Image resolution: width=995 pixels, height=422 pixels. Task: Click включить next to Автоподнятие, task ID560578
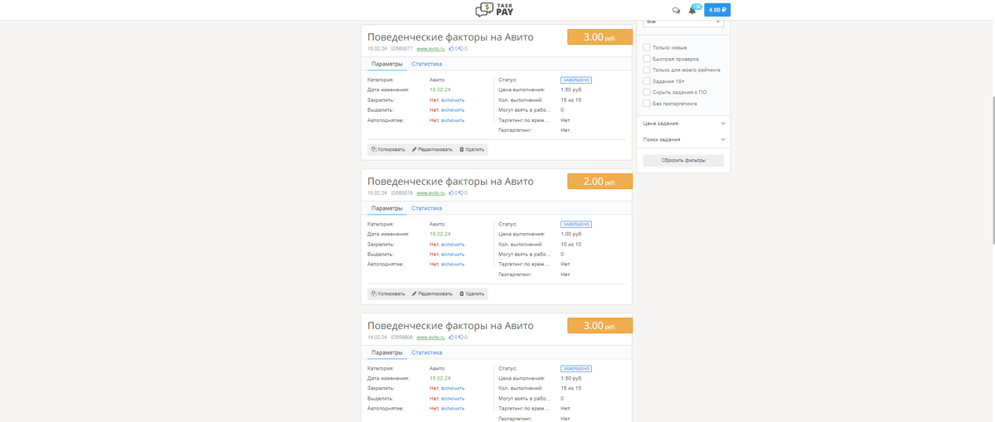point(453,264)
